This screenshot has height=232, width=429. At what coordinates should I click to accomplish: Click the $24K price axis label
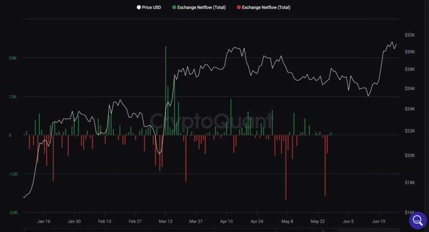click(410, 109)
